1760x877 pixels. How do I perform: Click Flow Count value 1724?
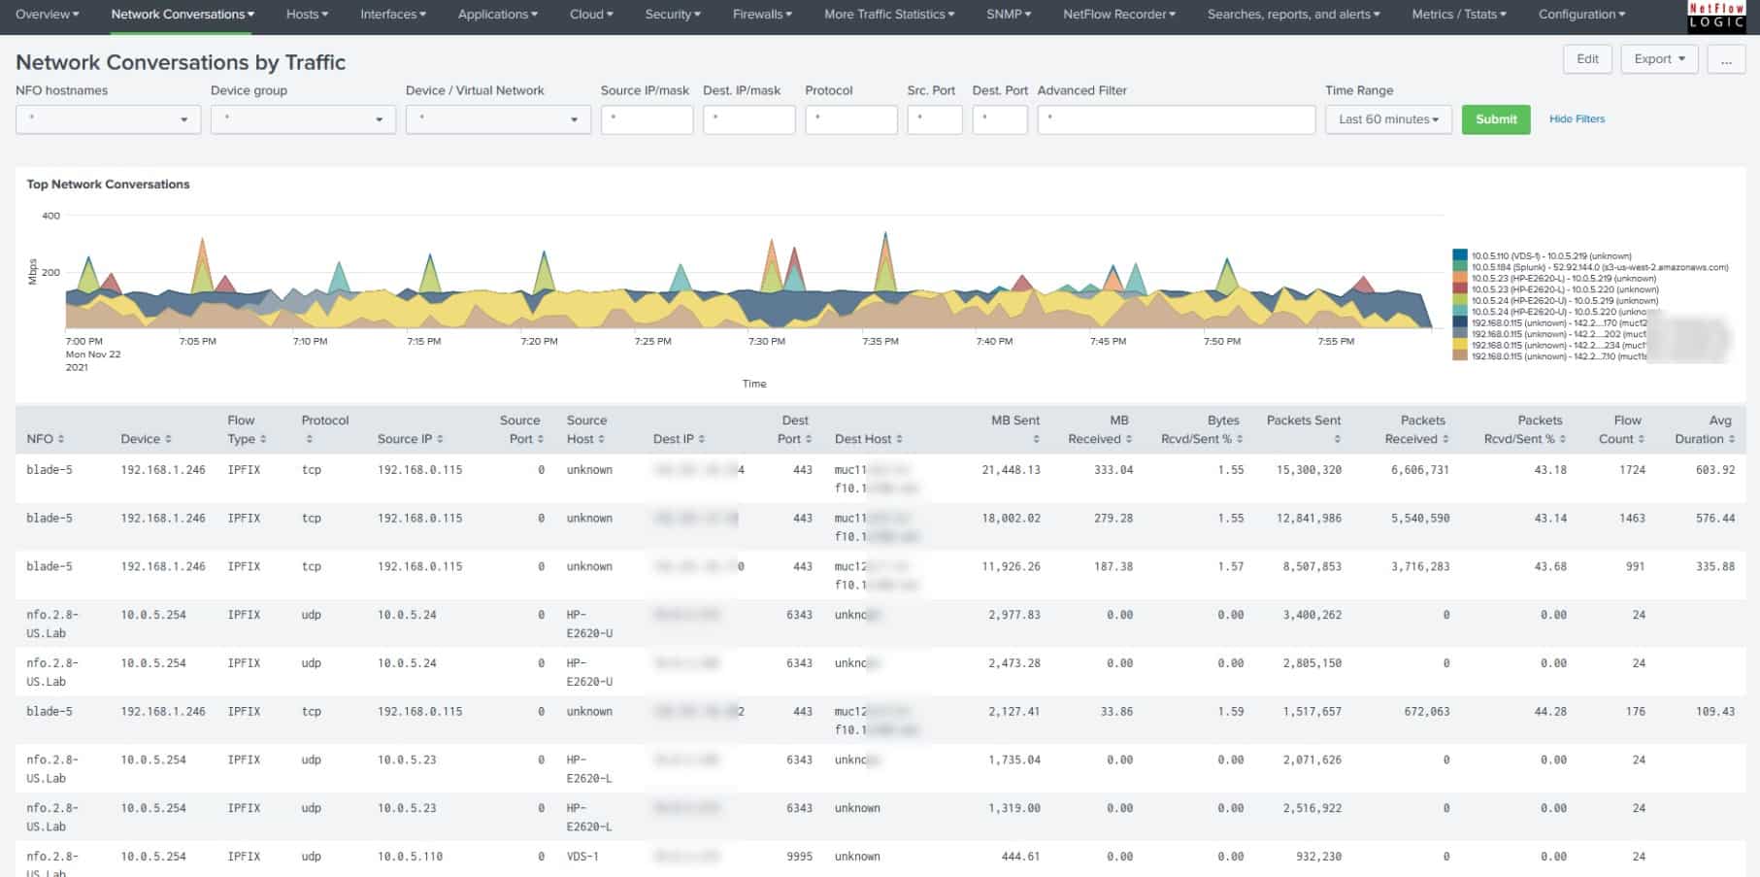click(x=1632, y=470)
